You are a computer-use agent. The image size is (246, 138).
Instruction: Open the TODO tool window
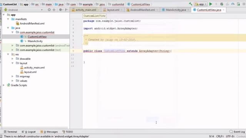coord(68,132)
